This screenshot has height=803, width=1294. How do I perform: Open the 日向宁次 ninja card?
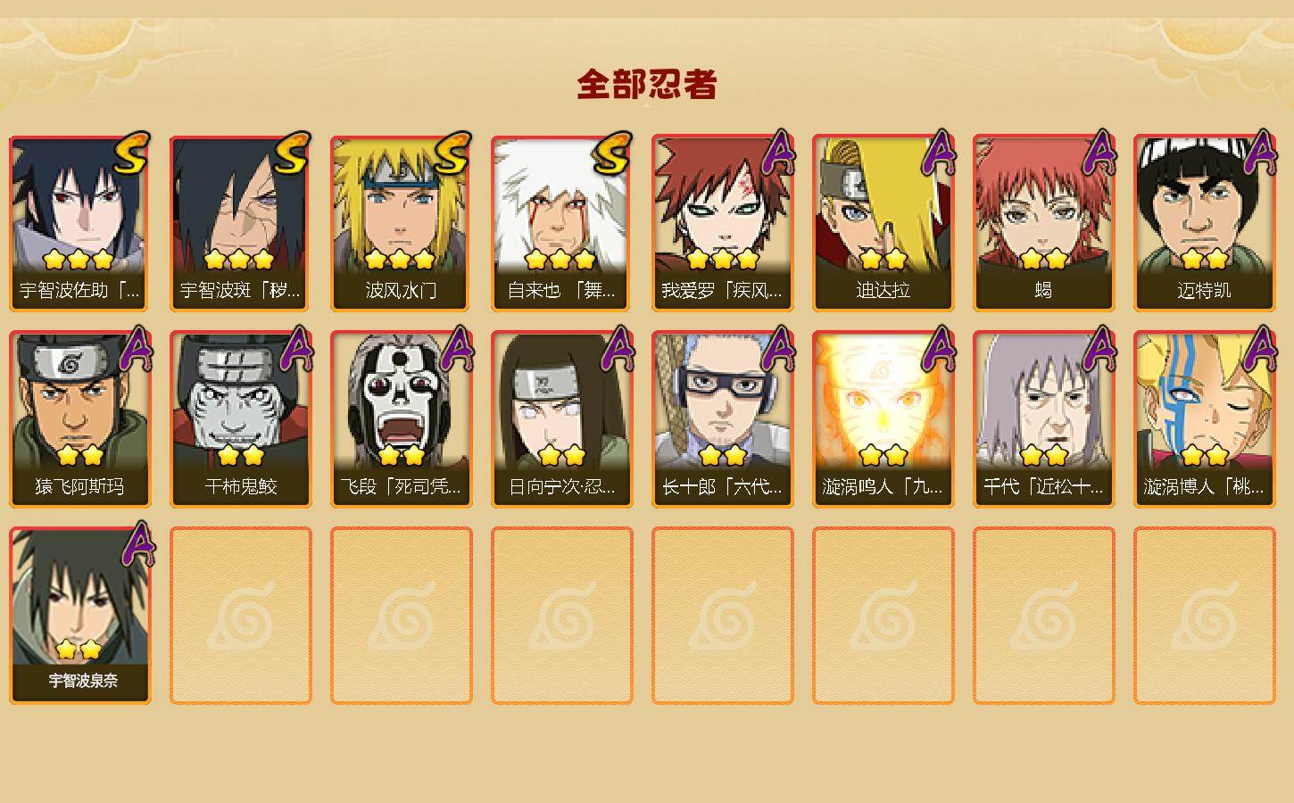pos(561,419)
